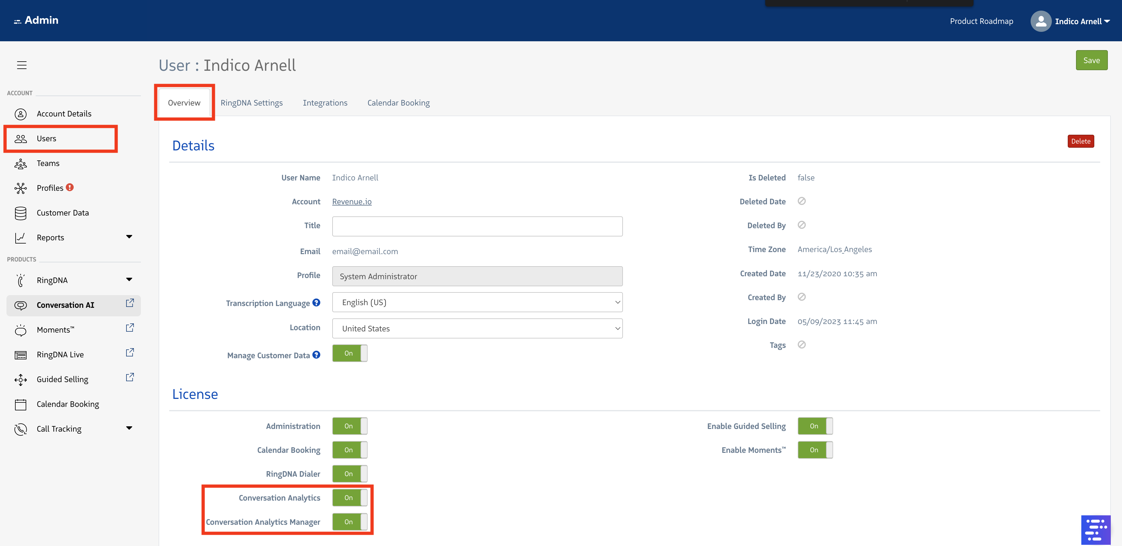Open the Revenue.io account link
1122x546 pixels.
pos(351,202)
